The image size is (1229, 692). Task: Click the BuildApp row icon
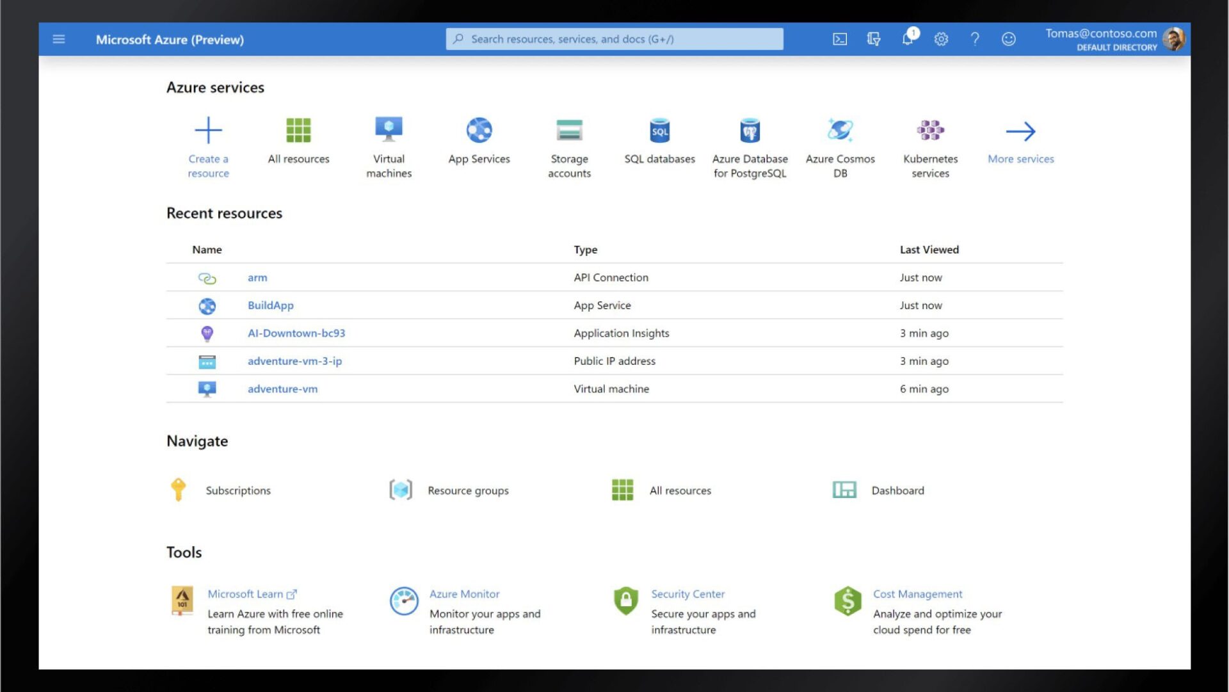207,306
